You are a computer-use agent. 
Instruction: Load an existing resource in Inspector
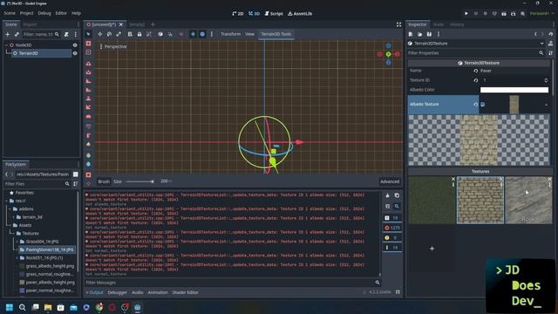point(420,34)
